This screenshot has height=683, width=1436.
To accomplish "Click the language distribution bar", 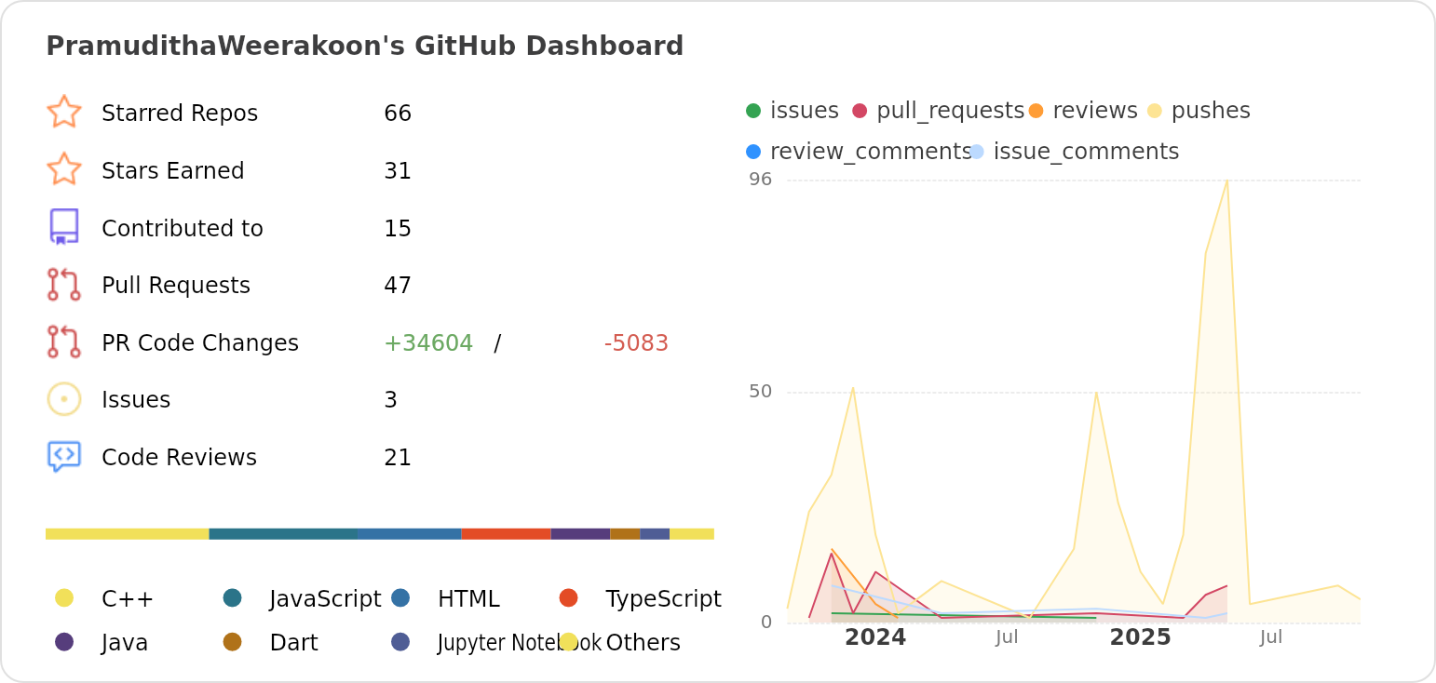I will (x=379, y=533).
